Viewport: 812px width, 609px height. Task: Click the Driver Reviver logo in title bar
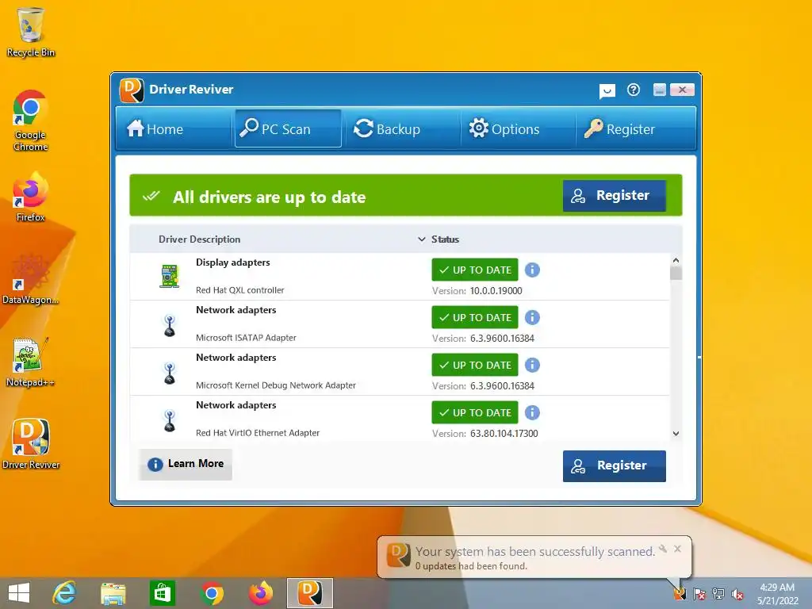(132, 90)
